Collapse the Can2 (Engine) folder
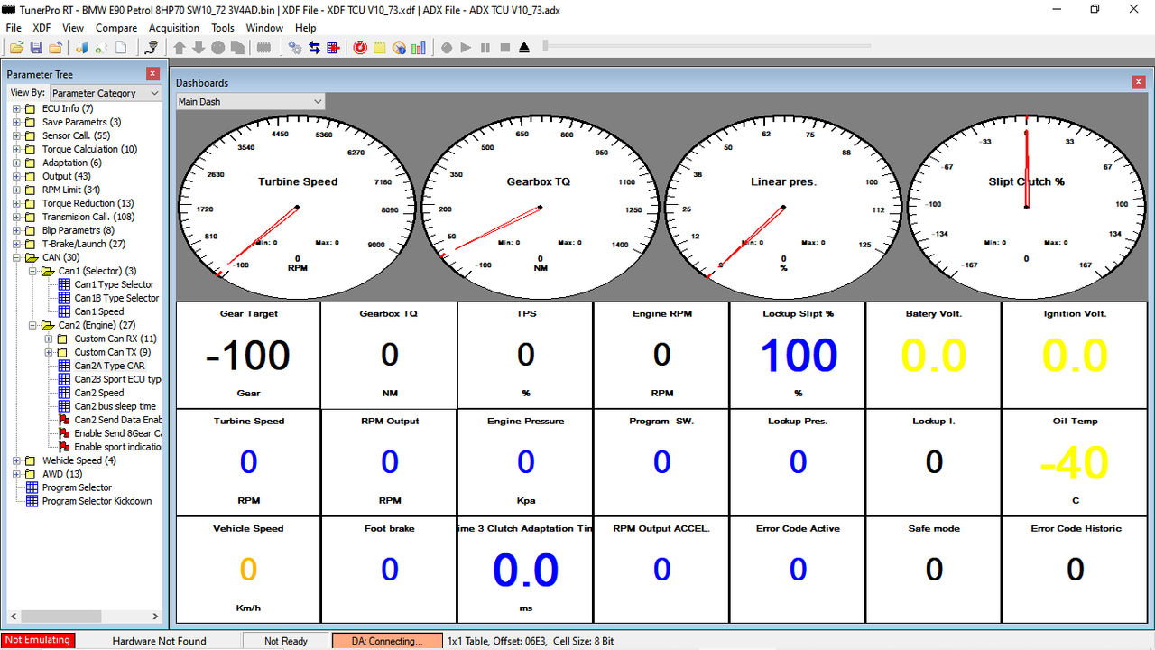 coord(32,325)
